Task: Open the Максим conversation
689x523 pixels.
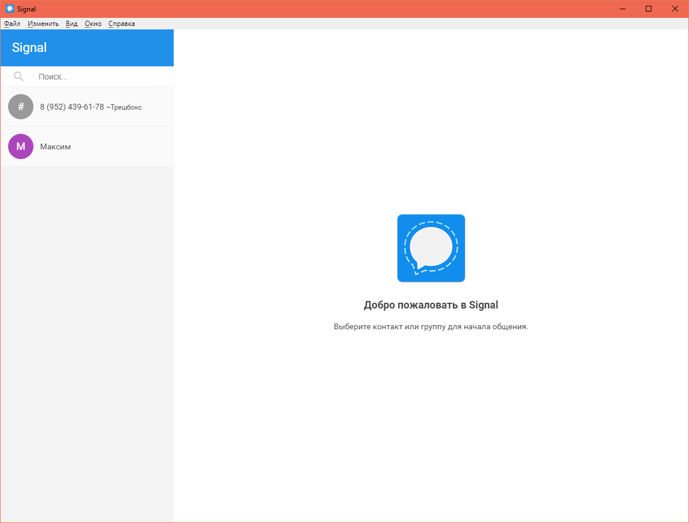Action: 87,146
